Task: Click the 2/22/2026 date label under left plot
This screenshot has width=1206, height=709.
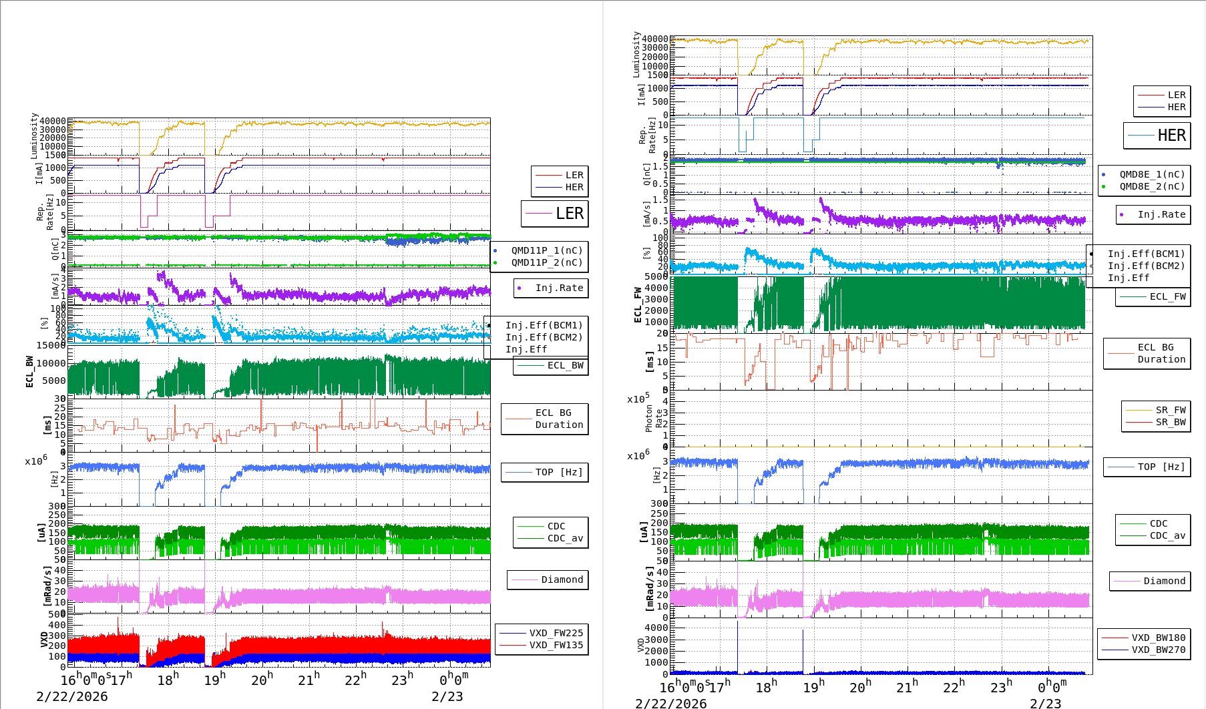Action: (72, 696)
